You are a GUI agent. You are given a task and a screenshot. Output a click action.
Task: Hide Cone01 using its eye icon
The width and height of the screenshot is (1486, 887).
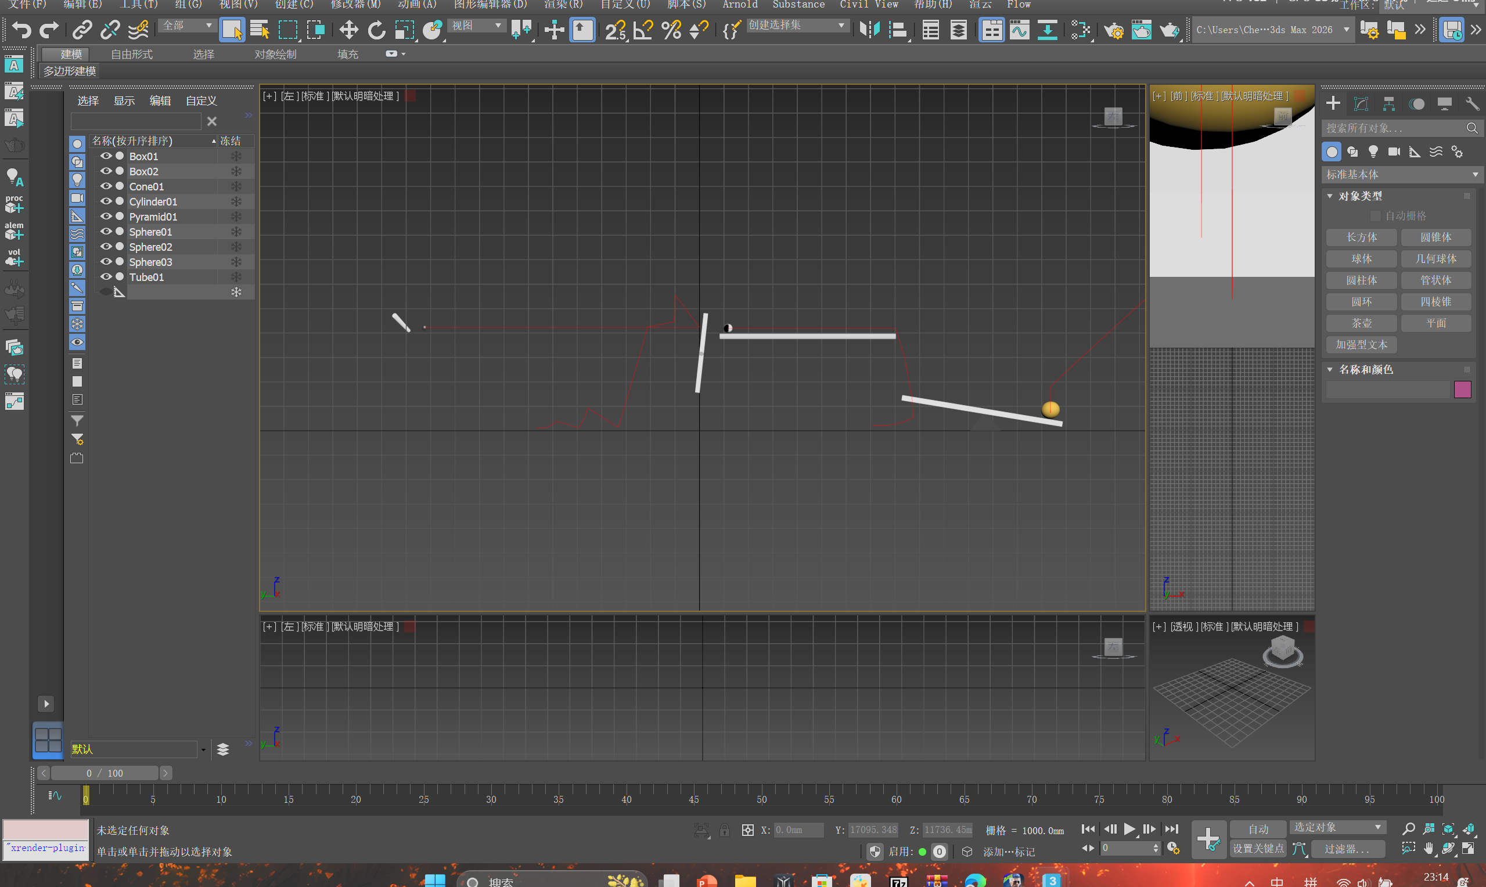click(106, 186)
